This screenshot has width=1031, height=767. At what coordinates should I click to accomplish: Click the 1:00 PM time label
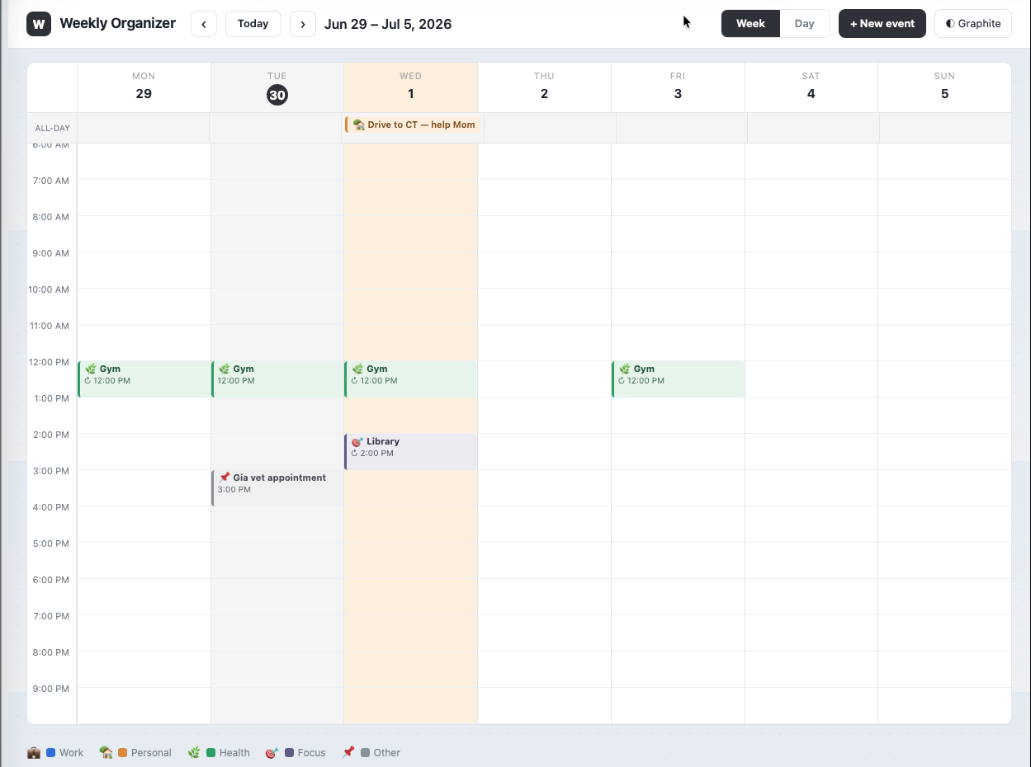(x=51, y=398)
